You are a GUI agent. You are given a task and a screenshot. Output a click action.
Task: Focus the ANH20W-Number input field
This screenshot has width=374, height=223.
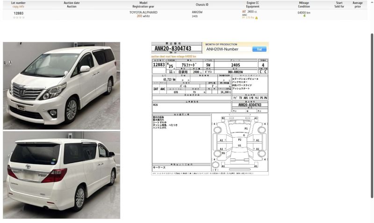coord(228,49)
